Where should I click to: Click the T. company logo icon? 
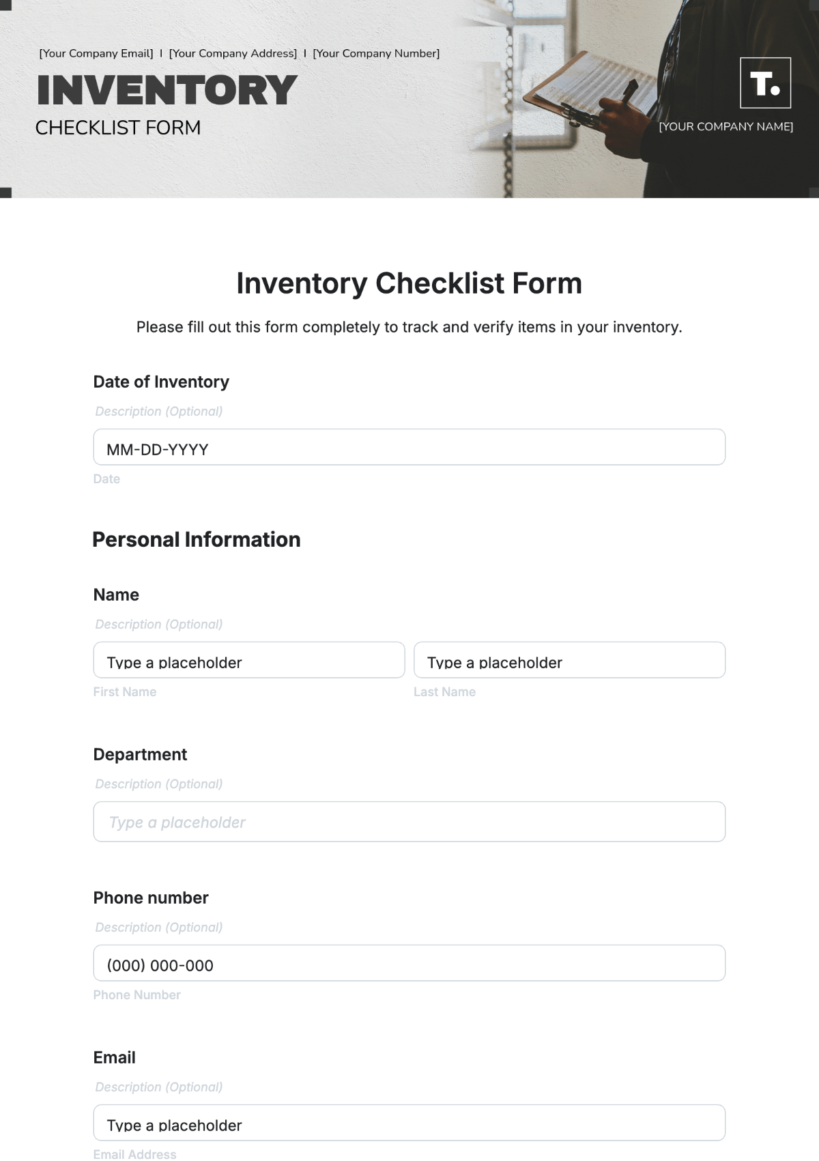tap(765, 83)
